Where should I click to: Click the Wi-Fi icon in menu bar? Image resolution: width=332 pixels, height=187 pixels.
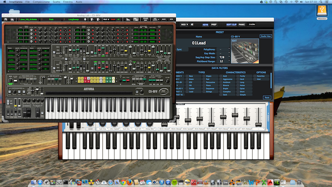[x=296, y=2]
